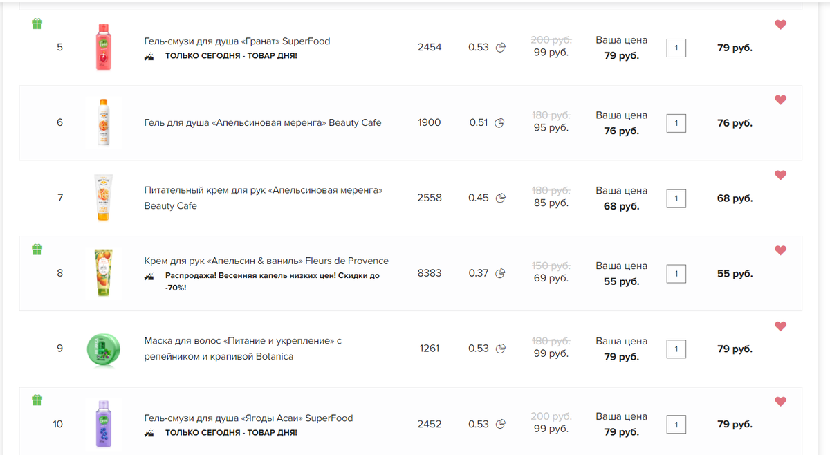The width and height of the screenshot is (830, 455).
Task: Click points icon beside 0.37 value
Action: click(500, 274)
